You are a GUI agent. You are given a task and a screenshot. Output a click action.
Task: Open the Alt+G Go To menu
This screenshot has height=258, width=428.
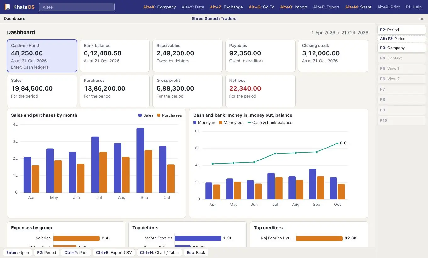pyautogui.click(x=262, y=7)
